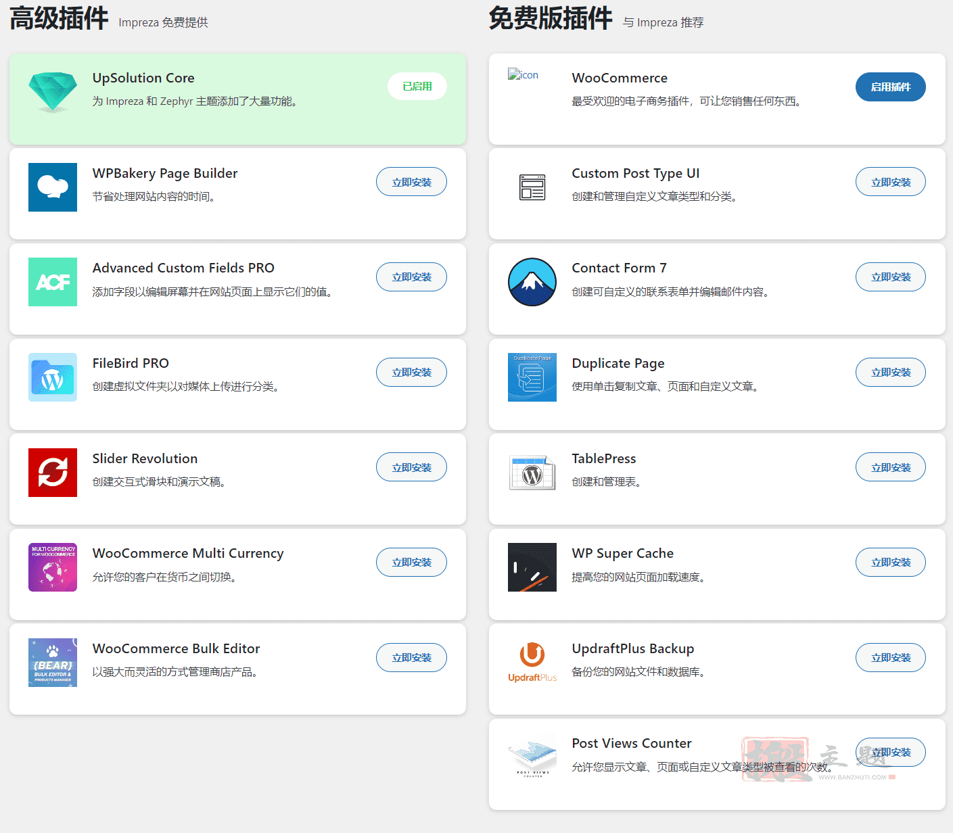Click the Contact Form 7 title

point(620,268)
